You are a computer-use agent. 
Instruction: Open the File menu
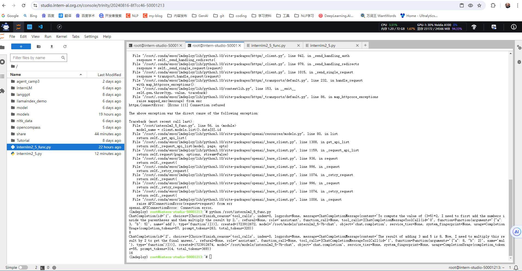tap(12, 36)
